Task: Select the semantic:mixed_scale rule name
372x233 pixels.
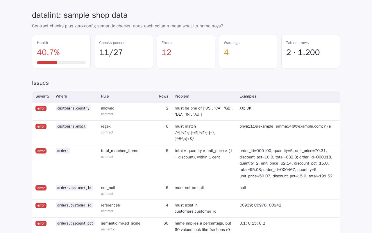Action: 121,223
